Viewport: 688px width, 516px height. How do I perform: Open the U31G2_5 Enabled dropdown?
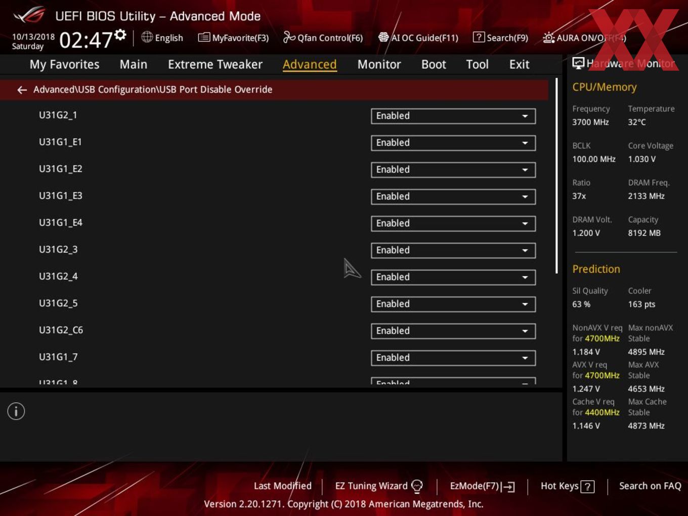tap(453, 304)
